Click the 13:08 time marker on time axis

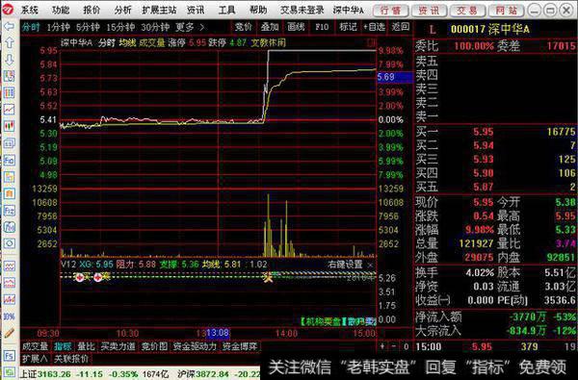(218, 333)
